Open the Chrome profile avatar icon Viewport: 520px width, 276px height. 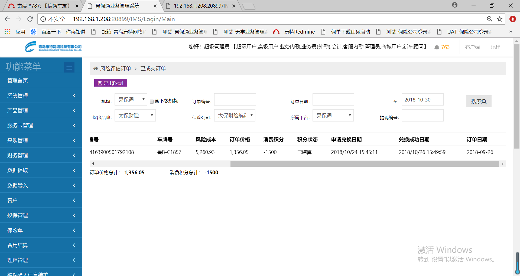455,5
